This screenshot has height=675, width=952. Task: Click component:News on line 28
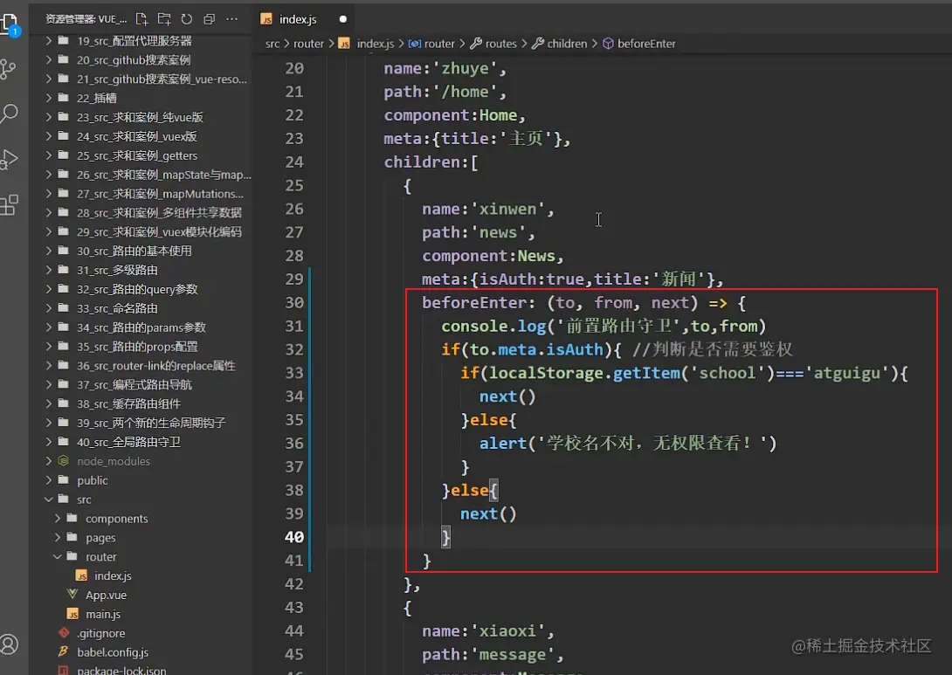[493, 256]
